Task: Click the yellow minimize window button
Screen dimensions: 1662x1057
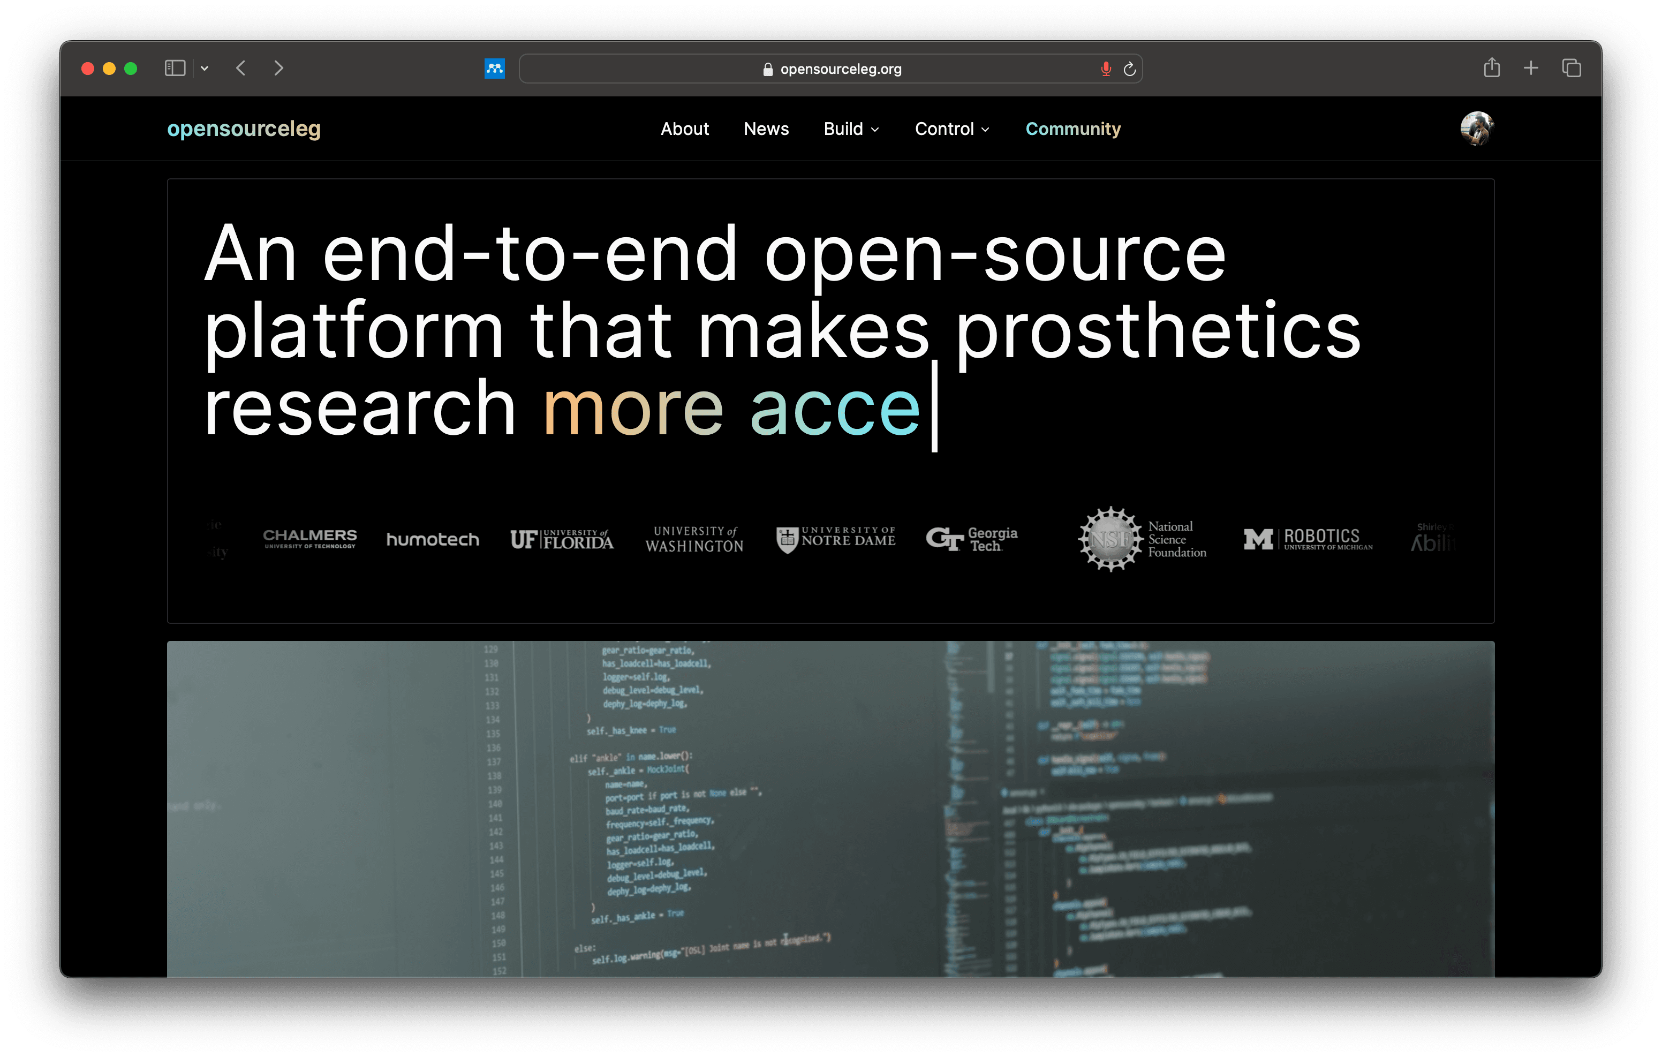Action: coord(109,69)
